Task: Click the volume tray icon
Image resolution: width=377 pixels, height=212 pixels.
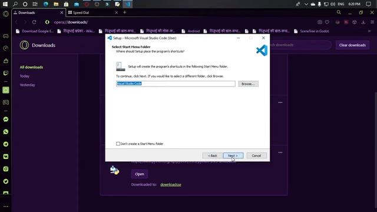Action: (333, 4)
